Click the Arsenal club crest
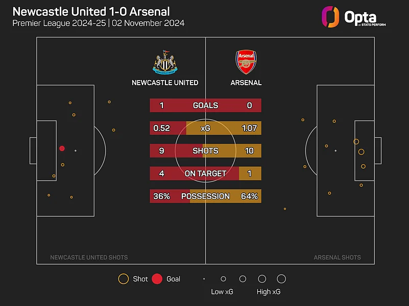The height and width of the screenshot is (306, 409). (246, 62)
